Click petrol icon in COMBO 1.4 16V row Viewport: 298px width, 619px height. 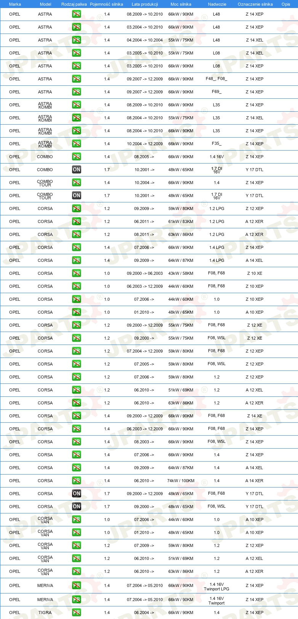[77, 157]
